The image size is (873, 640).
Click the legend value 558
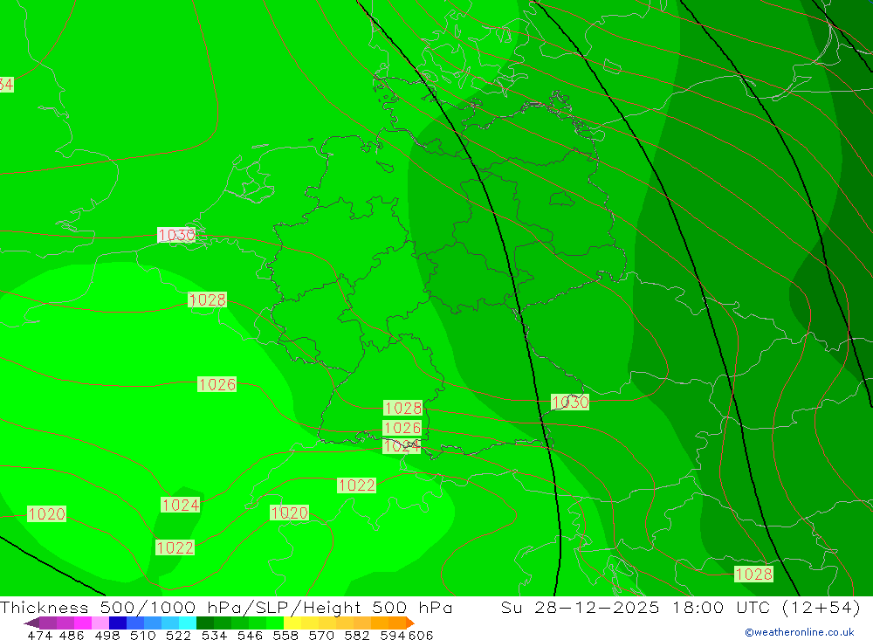tap(285, 636)
